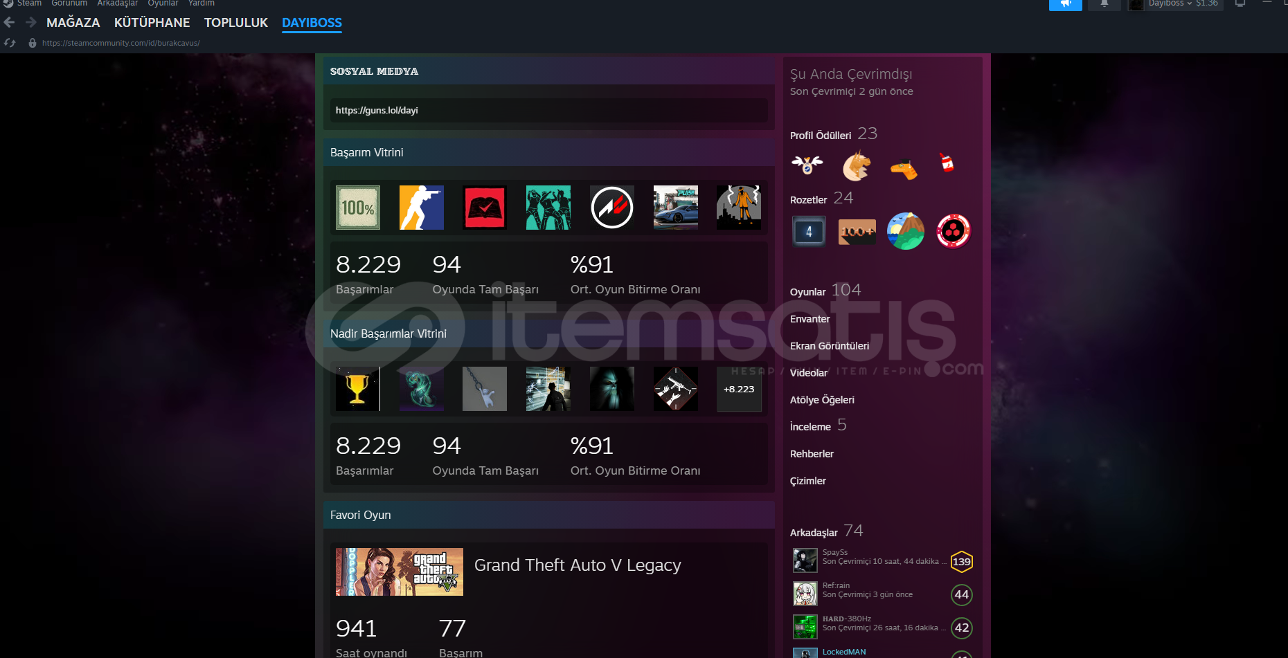The image size is (1288, 658).
Task: Open friend HARD-380Hz's profile
Action: click(x=847, y=619)
